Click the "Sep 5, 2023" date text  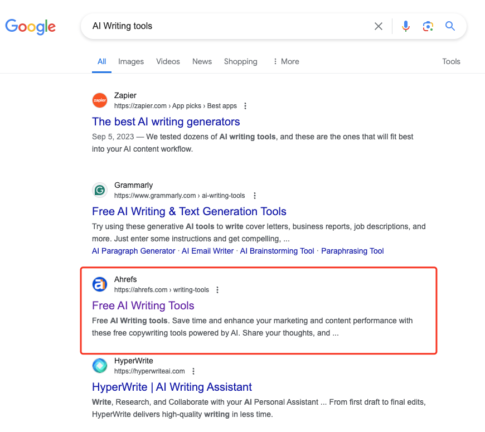113,137
